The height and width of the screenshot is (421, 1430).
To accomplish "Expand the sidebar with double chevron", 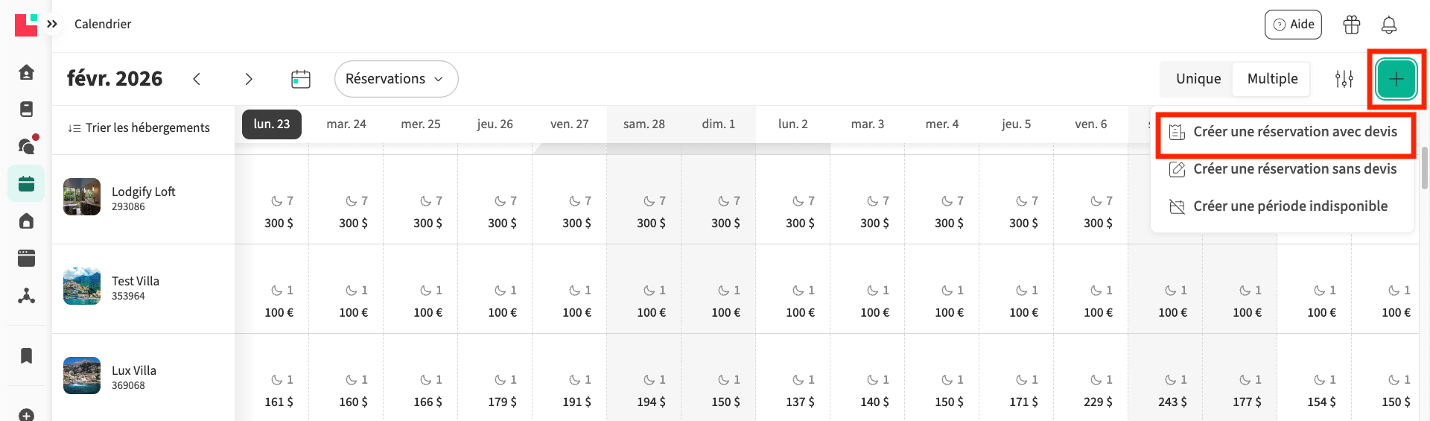I will pyautogui.click(x=52, y=24).
